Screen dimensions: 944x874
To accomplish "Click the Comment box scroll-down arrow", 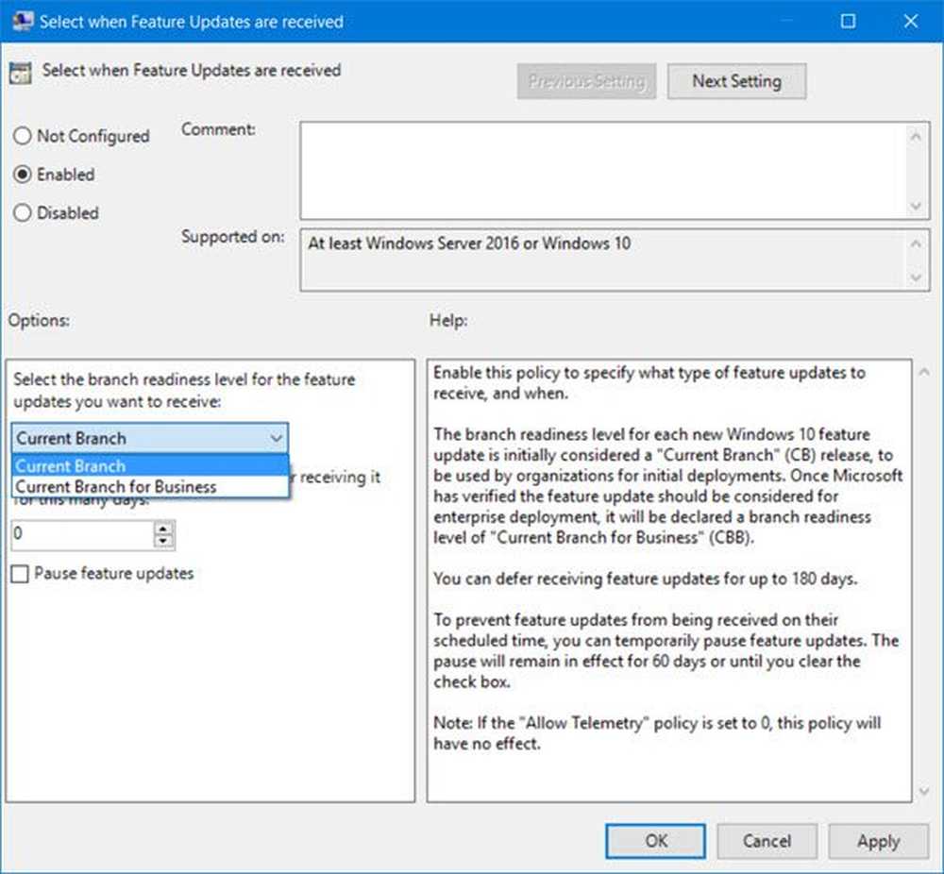I will pos(917,208).
